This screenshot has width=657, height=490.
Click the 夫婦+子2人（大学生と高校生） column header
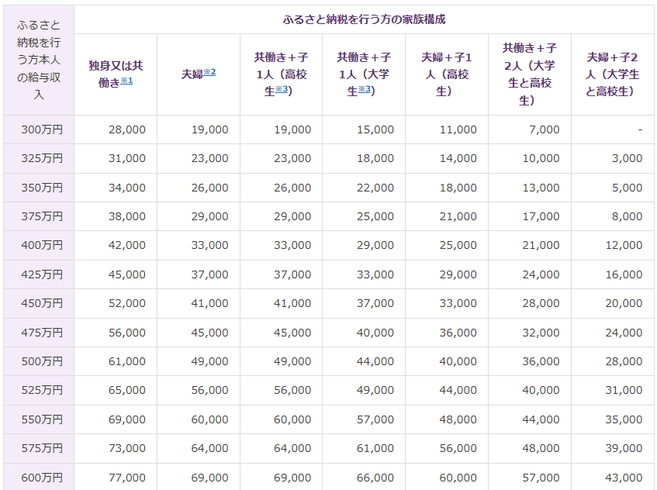[x=612, y=74]
